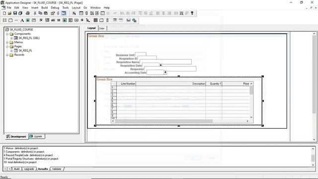Select the Static Text 'A' tool
Screen dimensions: 318x179
tap(22, 20)
